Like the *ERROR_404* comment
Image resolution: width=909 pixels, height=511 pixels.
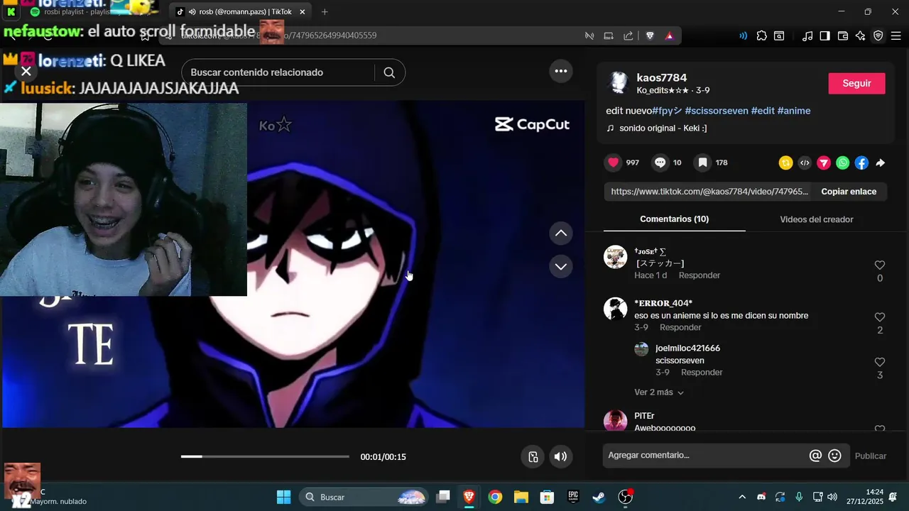click(880, 317)
